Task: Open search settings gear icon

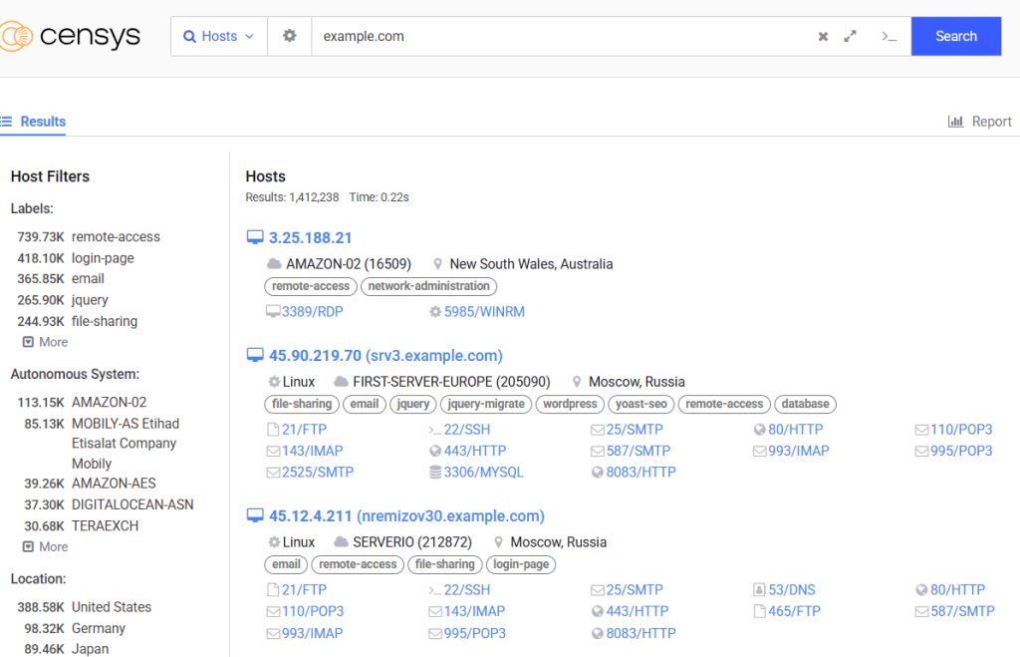Action: pos(290,37)
